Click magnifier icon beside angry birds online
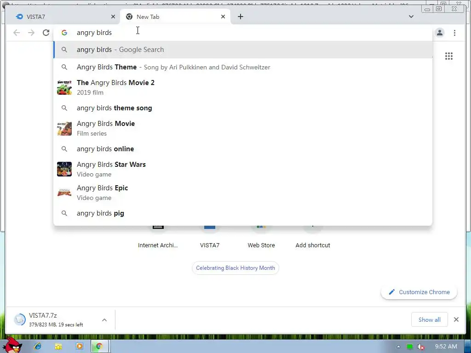 [64, 149]
